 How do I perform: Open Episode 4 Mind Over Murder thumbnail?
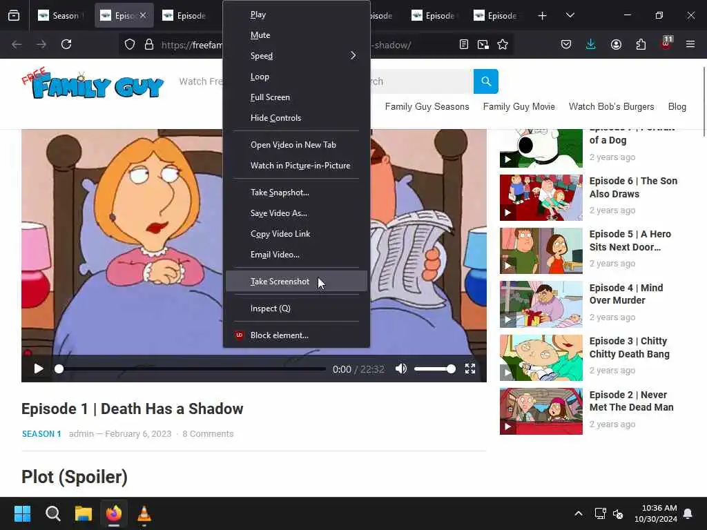click(541, 304)
